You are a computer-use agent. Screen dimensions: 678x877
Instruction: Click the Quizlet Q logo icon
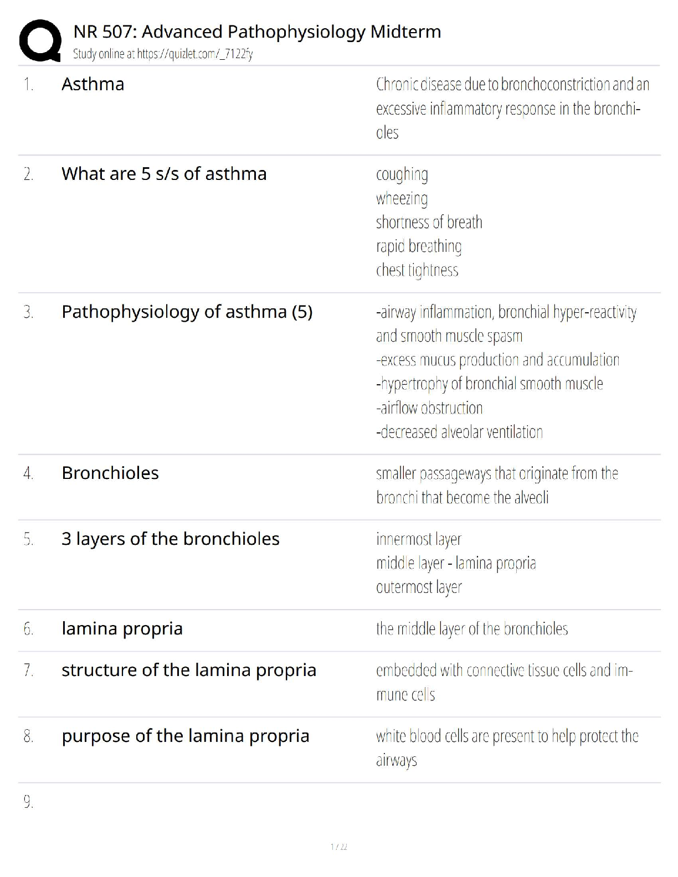point(40,40)
